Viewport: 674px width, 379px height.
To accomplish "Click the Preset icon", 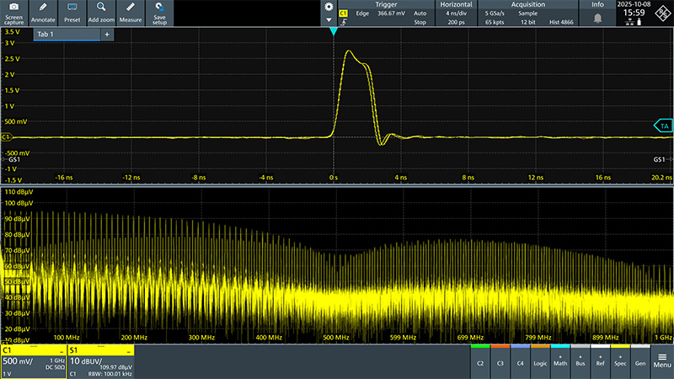I will [x=72, y=12].
